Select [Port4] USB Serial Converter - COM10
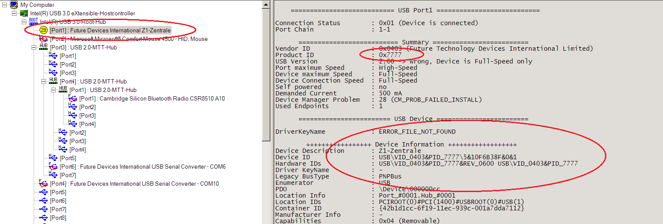 [x=134, y=184]
